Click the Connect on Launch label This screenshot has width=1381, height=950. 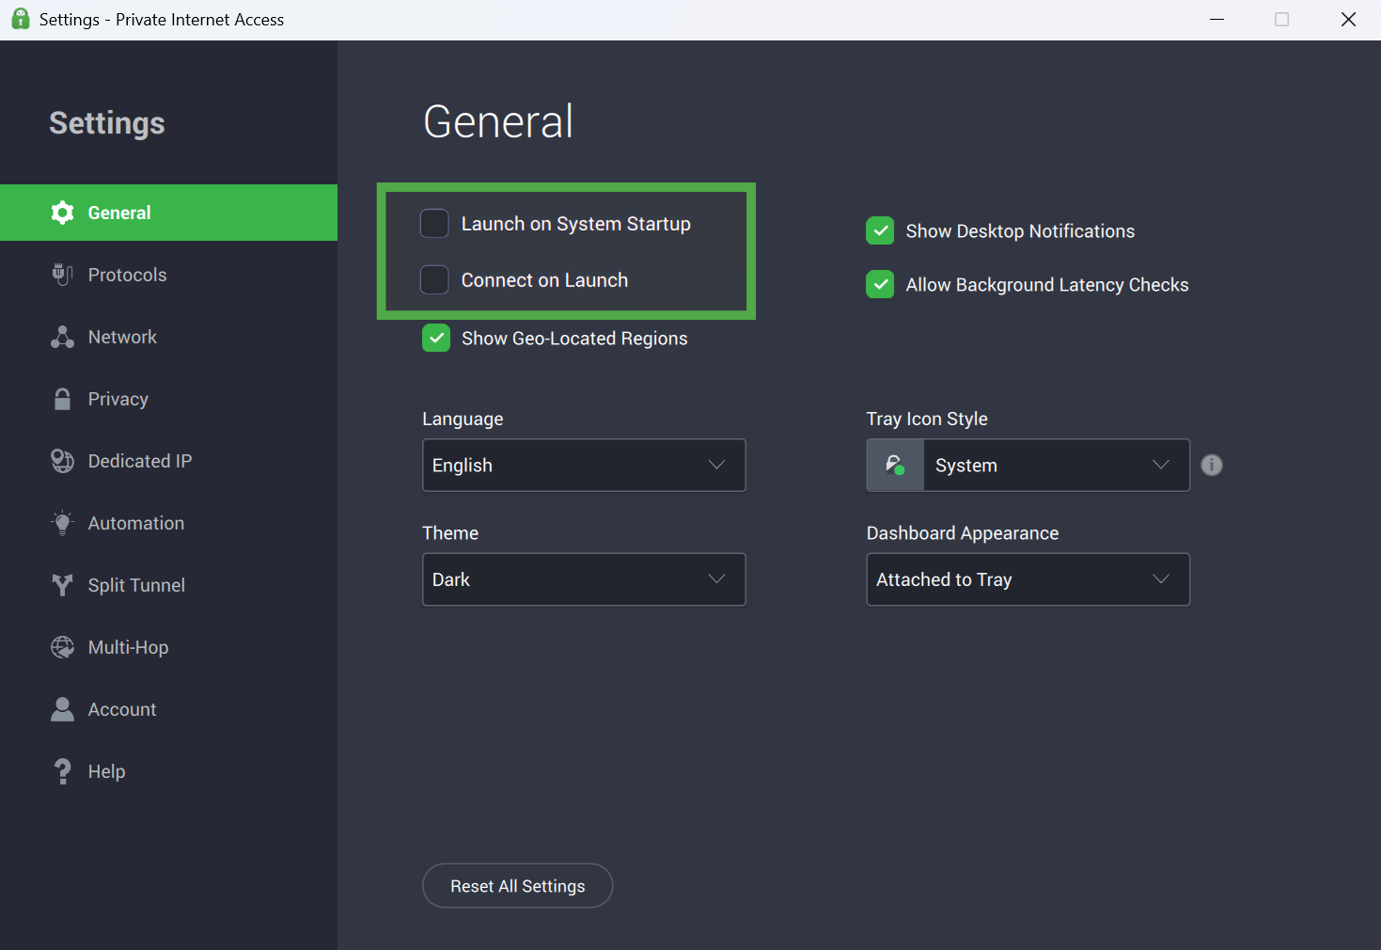(544, 280)
